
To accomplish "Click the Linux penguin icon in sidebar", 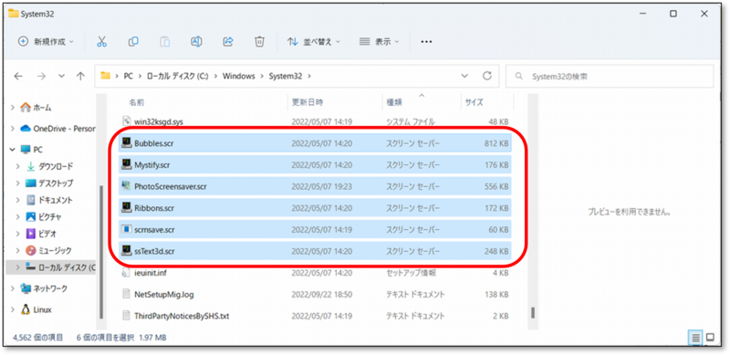I will coord(26,309).
